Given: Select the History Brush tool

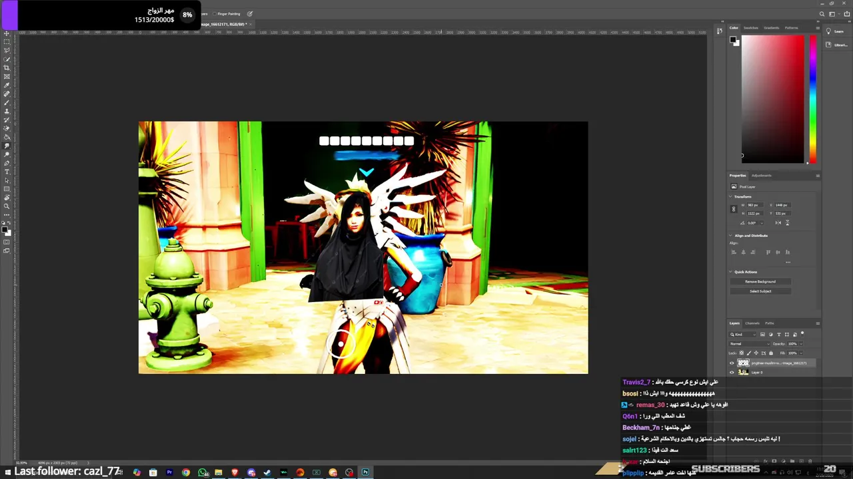Looking at the screenshot, I should [x=6, y=120].
